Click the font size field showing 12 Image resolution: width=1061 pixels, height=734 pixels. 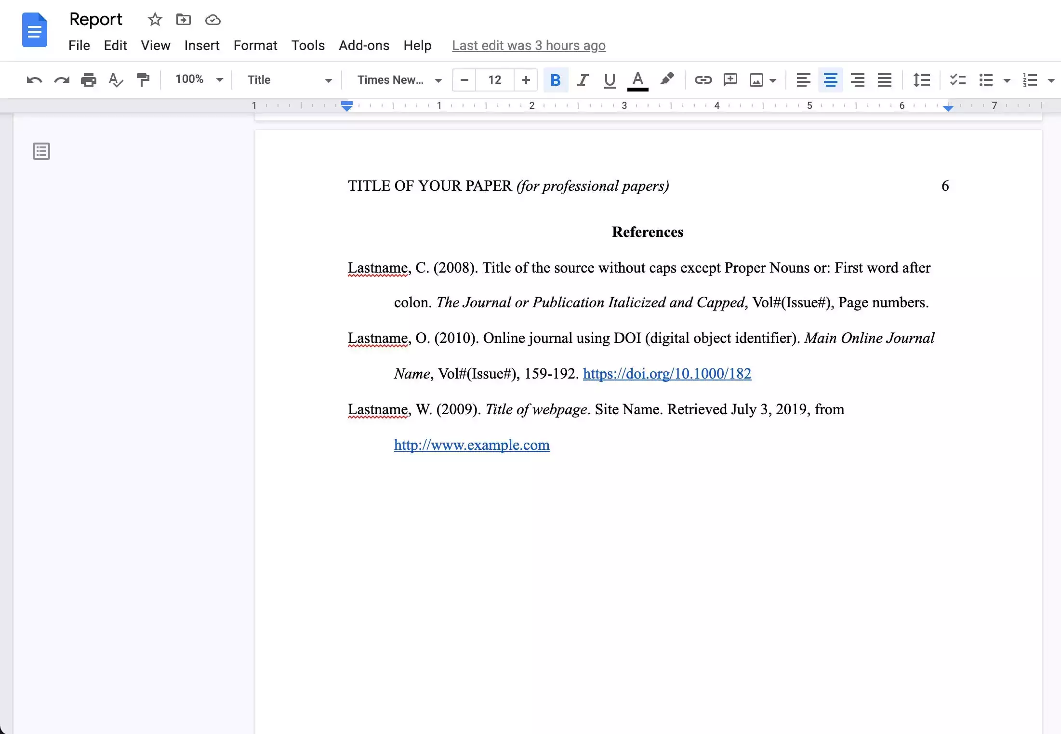495,80
